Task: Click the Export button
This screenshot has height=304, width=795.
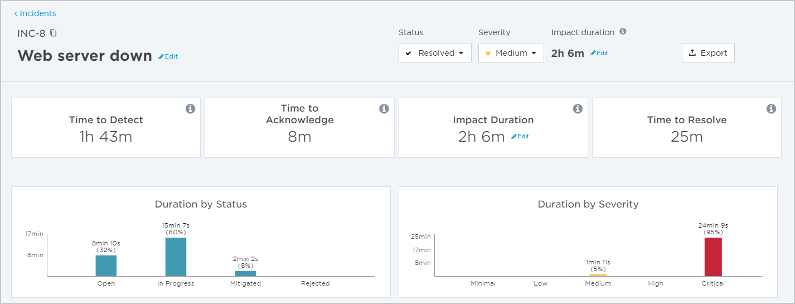Action: [x=708, y=53]
